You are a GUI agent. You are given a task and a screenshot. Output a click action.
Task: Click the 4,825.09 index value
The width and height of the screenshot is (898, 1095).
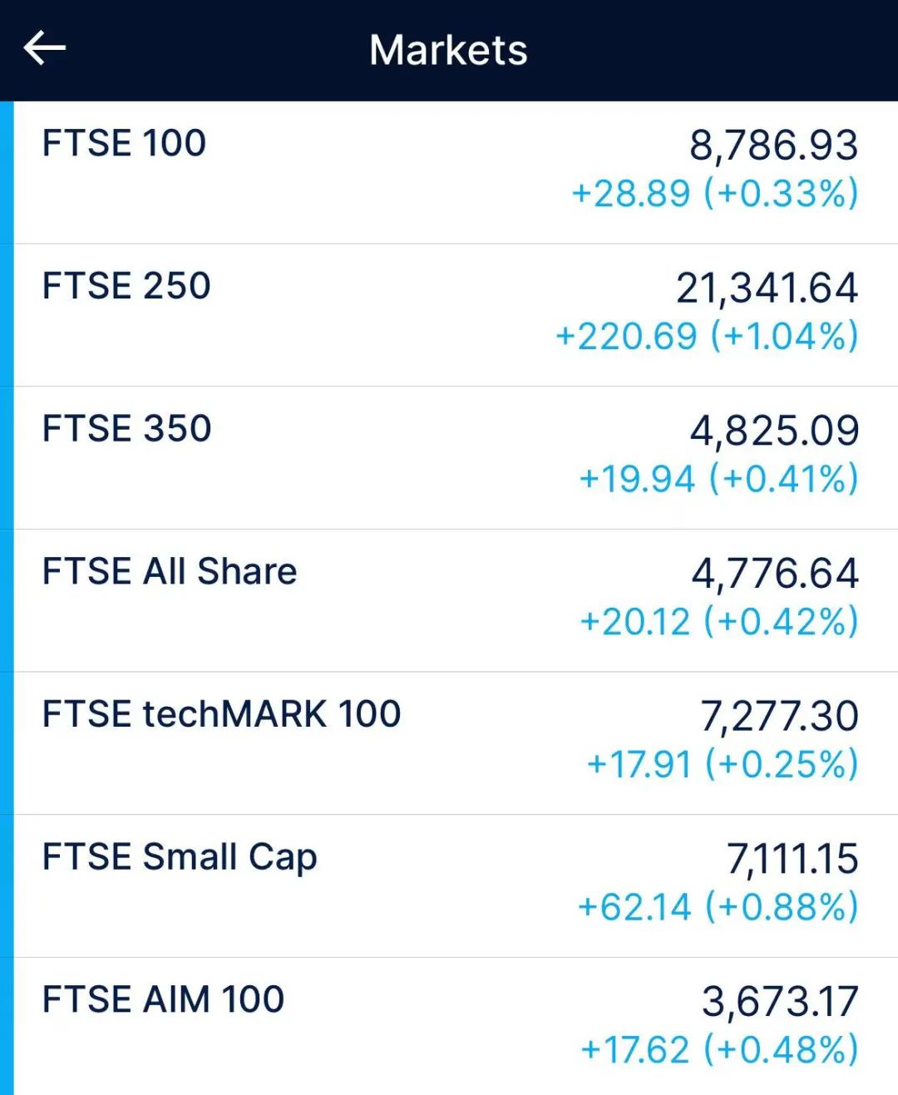tap(774, 431)
